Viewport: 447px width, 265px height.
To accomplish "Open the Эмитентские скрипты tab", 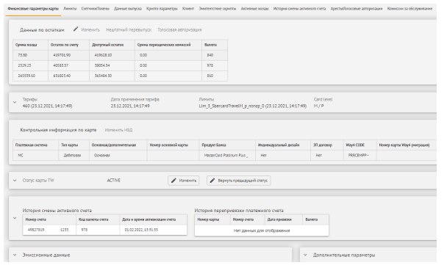I will 218,9.
